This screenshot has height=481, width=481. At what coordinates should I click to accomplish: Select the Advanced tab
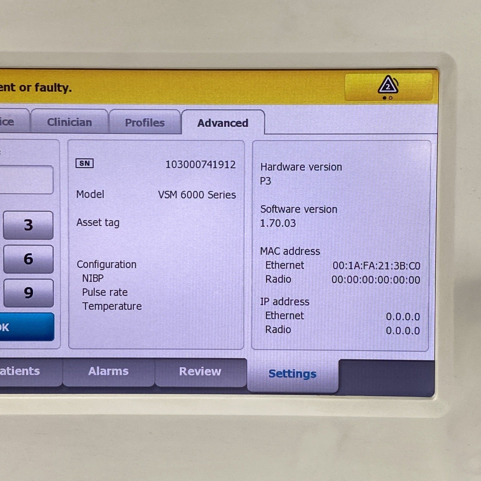tap(223, 123)
